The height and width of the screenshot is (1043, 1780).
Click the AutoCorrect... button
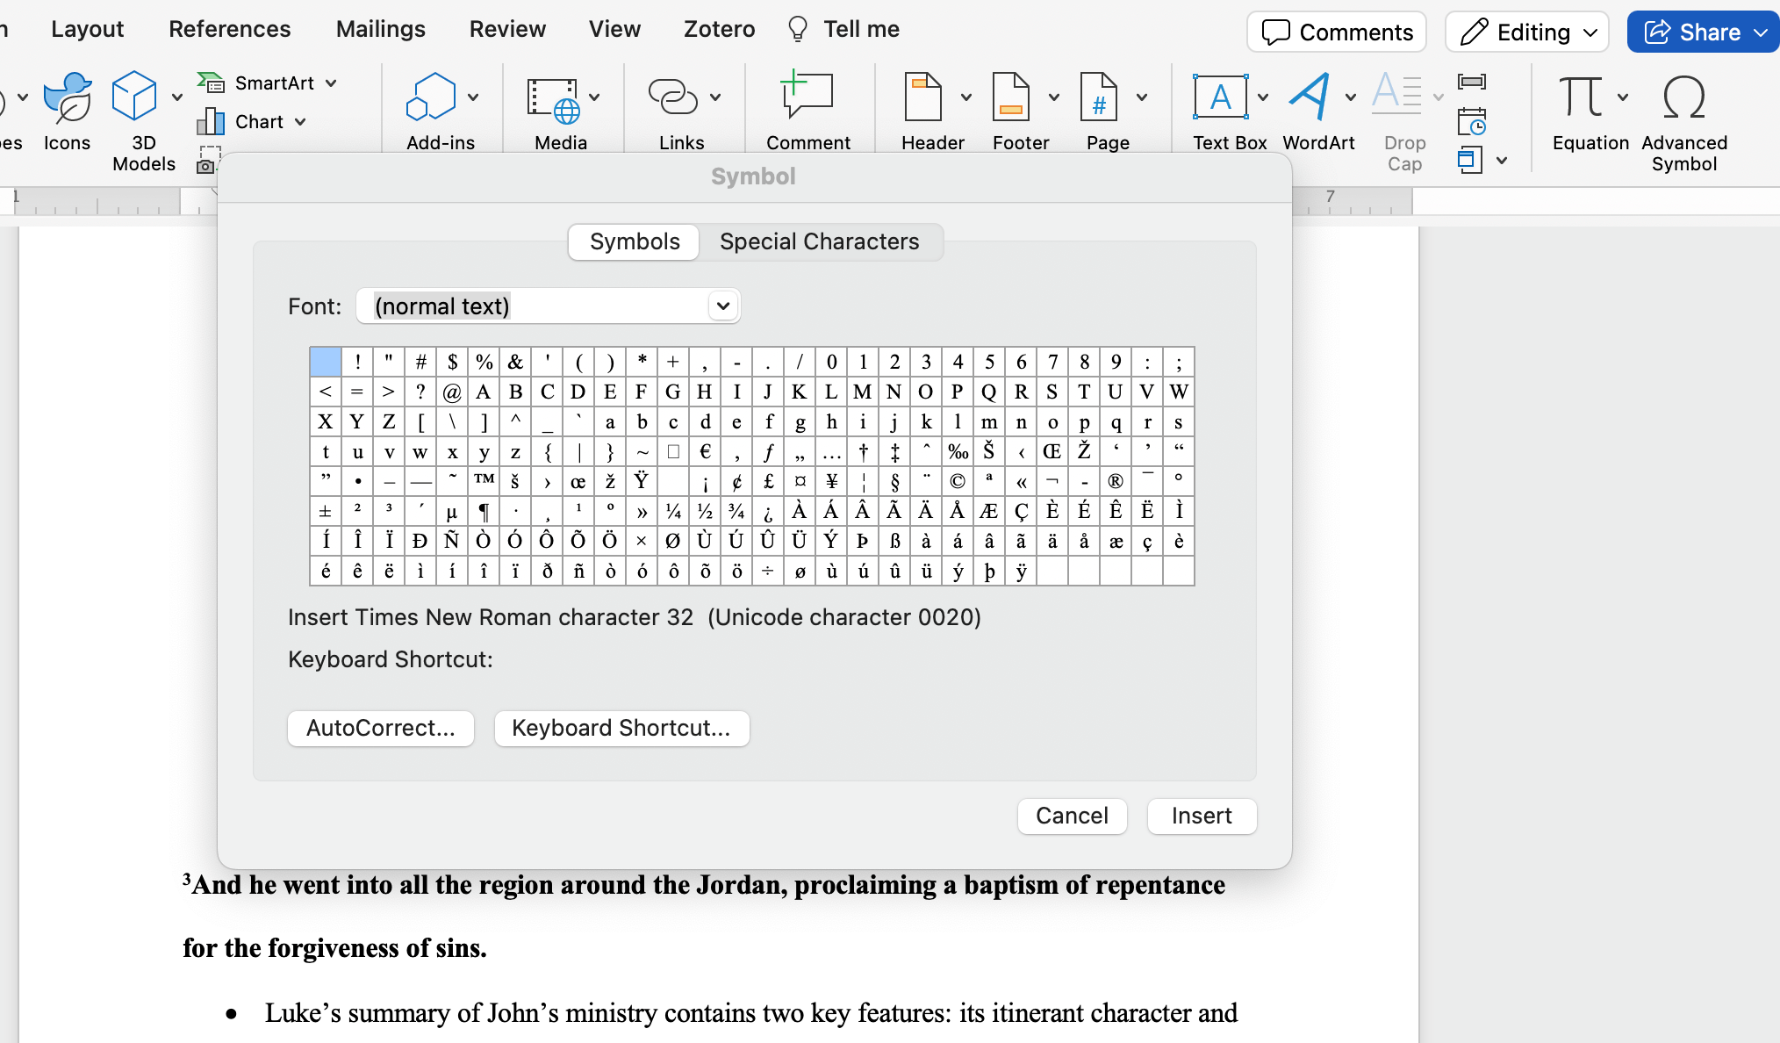click(381, 728)
